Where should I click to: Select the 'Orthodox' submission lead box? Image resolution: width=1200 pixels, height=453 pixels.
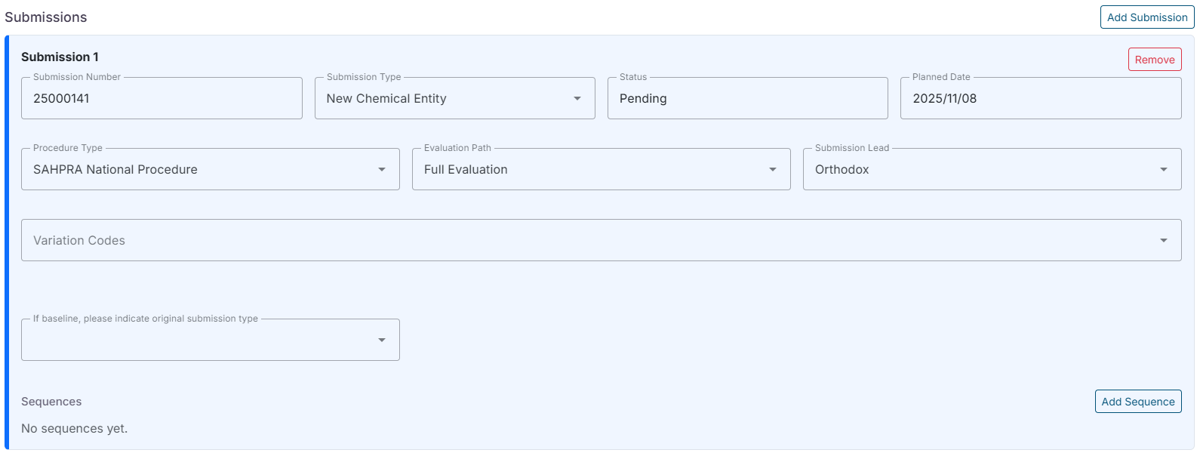tap(981, 170)
